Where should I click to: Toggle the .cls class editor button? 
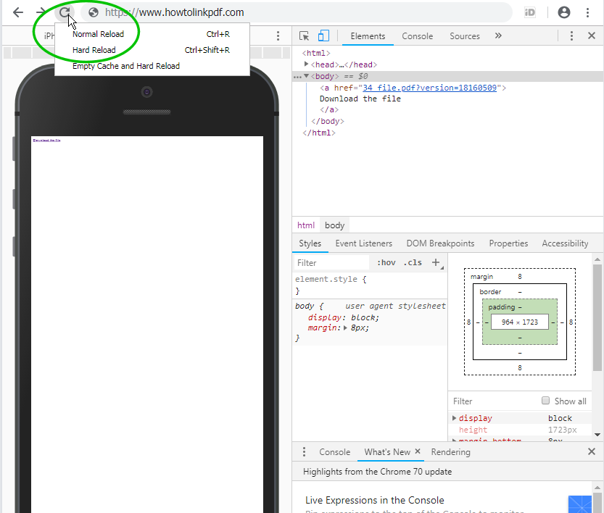tap(413, 263)
